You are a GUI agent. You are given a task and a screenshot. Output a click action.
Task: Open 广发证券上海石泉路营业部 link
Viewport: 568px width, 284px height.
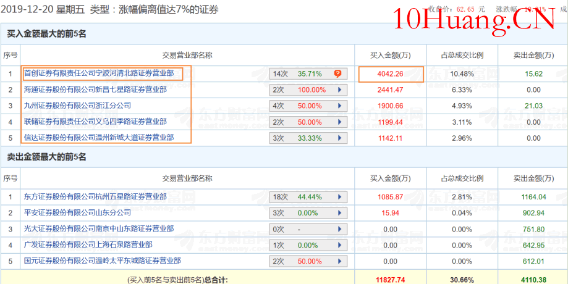(88, 245)
